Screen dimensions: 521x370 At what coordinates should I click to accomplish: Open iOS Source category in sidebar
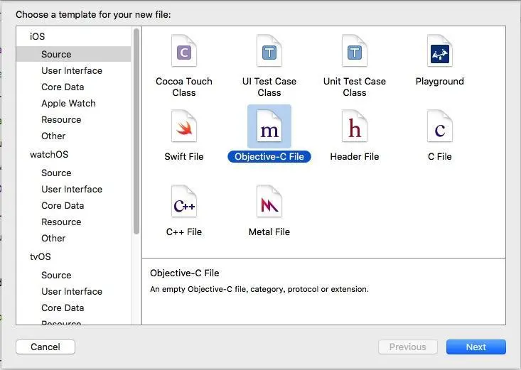tap(56, 54)
